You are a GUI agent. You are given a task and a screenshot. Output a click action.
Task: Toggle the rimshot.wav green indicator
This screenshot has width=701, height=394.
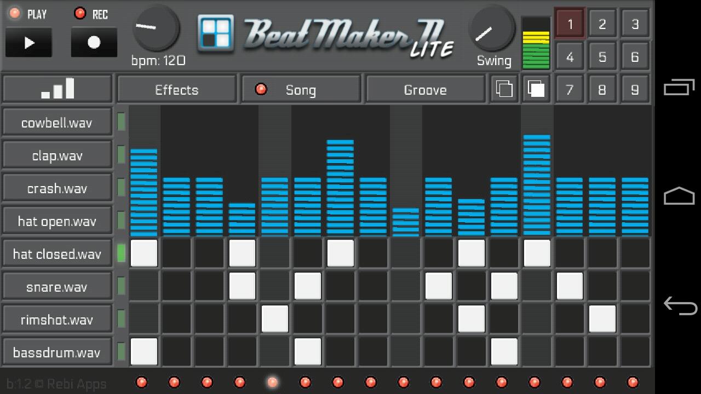coord(121,319)
